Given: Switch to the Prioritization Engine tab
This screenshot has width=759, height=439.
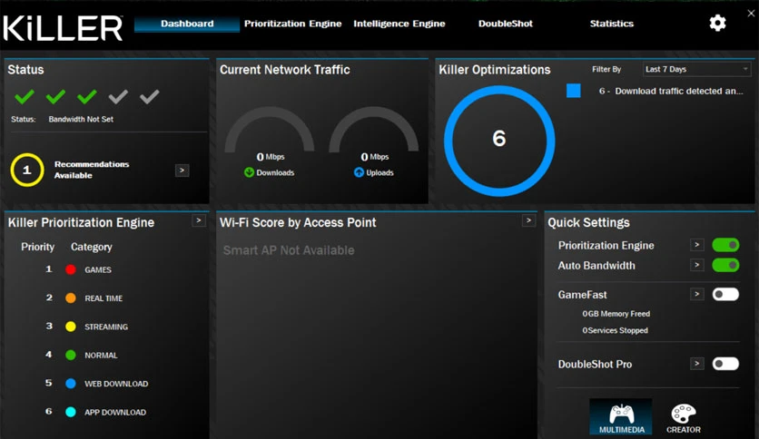Looking at the screenshot, I should 292,24.
